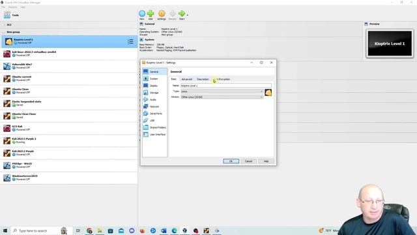417x235 pixels.
Task: Open Edge from the taskbar
Action: [174, 230]
